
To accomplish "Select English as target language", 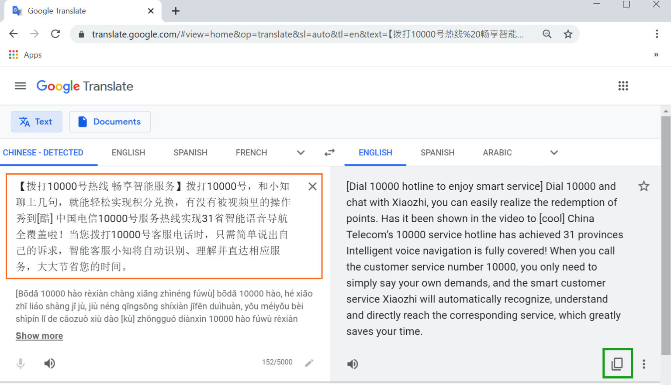I will 375,152.
